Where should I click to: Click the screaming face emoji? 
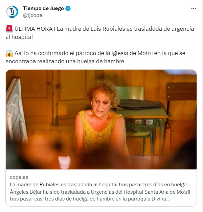pos(9,53)
